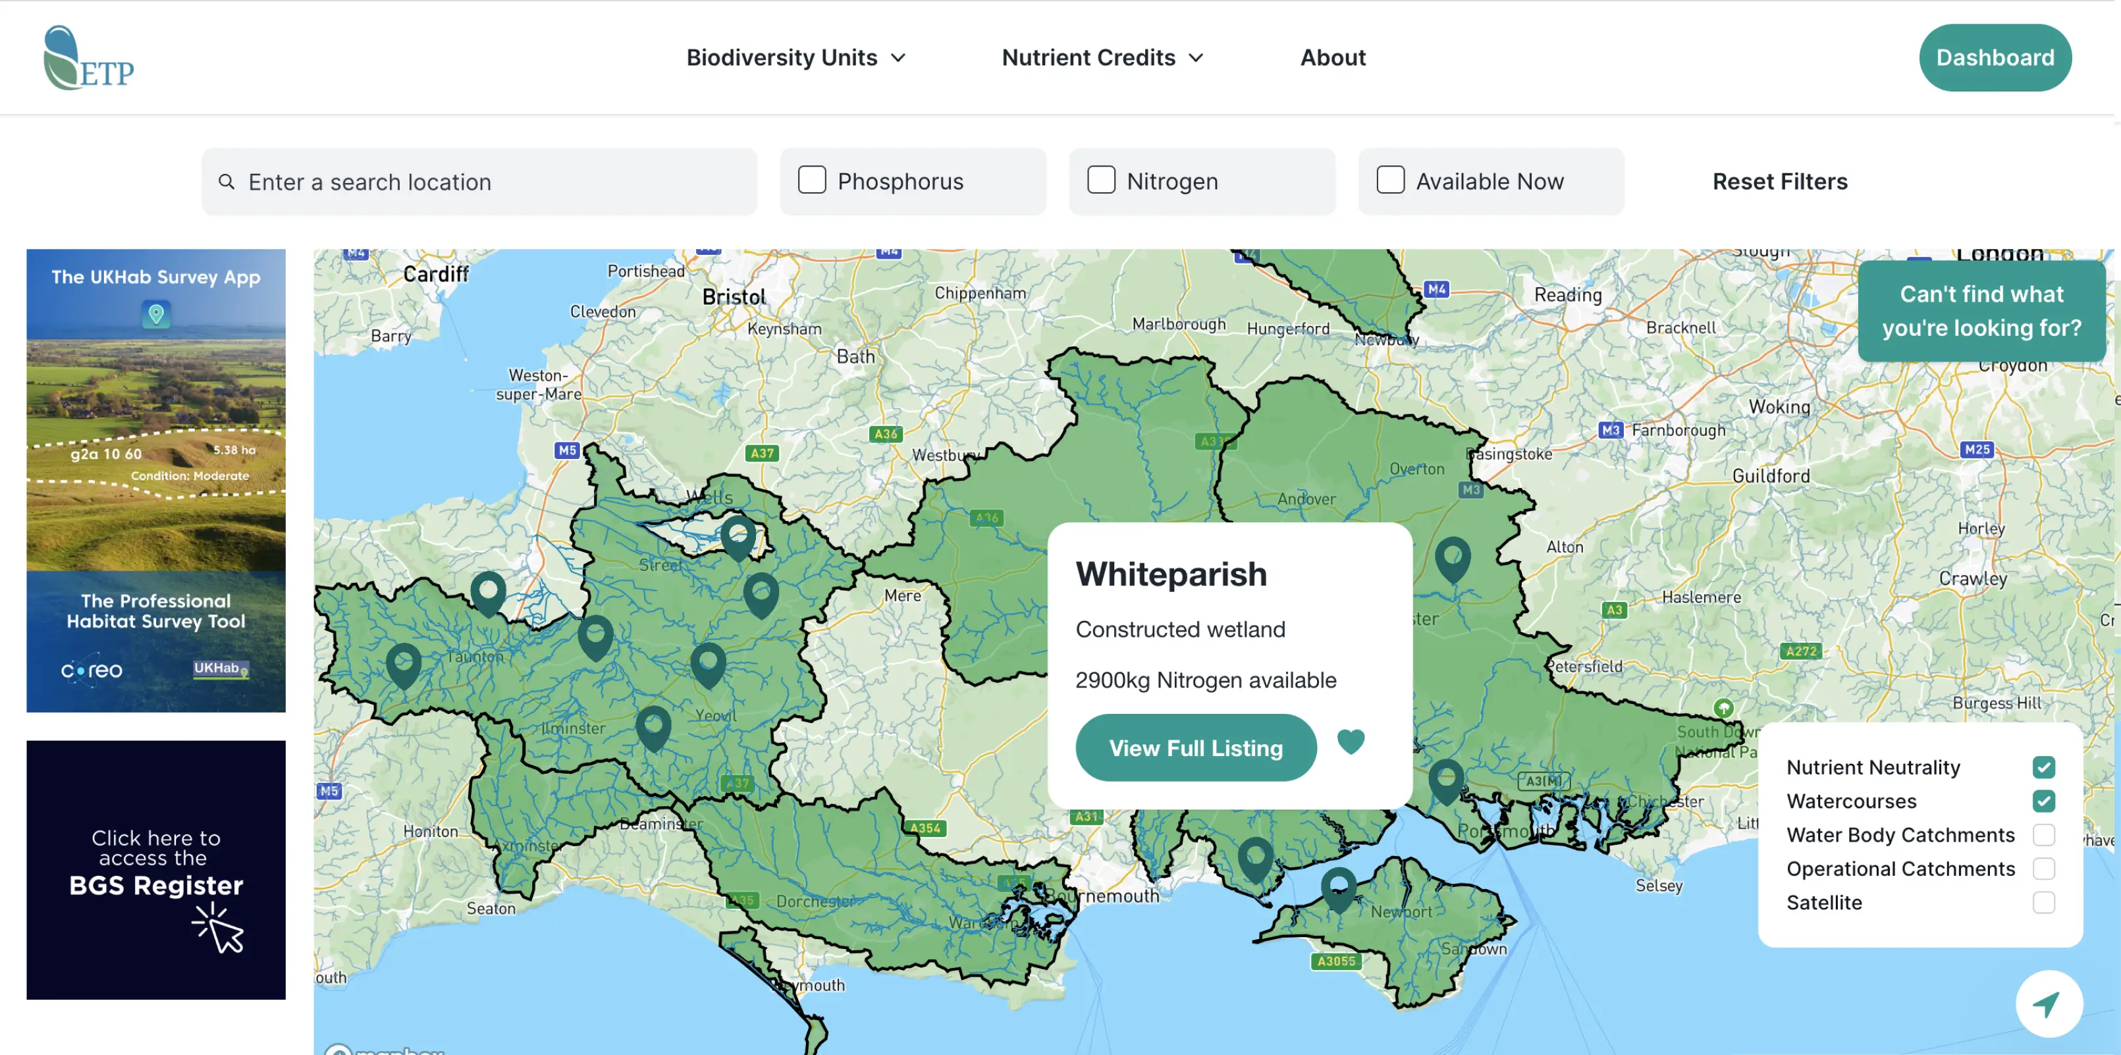Open the About page from navigation

click(x=1332, y=58)
